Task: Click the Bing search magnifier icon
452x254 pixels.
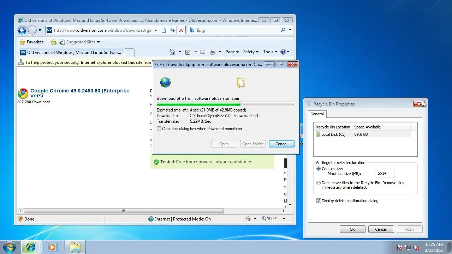Action: [283, 30]
